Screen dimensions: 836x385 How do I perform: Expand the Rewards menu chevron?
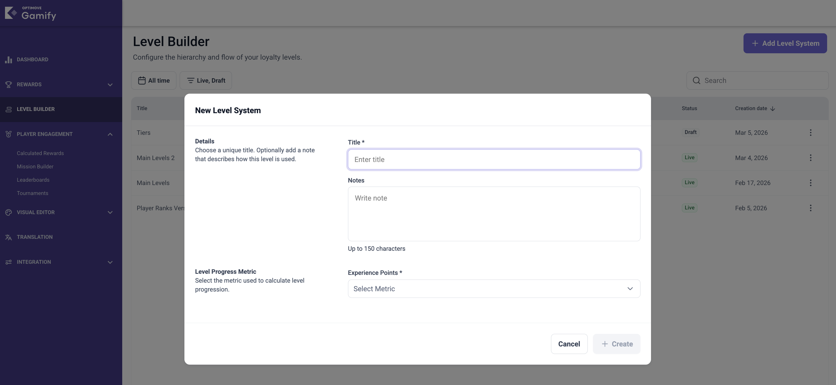pos(110,85)
